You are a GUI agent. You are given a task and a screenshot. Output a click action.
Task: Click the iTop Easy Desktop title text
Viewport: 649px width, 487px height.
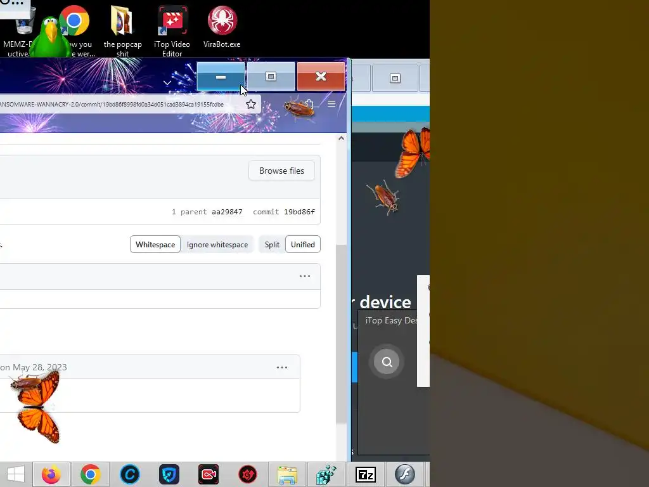point(392,320)
